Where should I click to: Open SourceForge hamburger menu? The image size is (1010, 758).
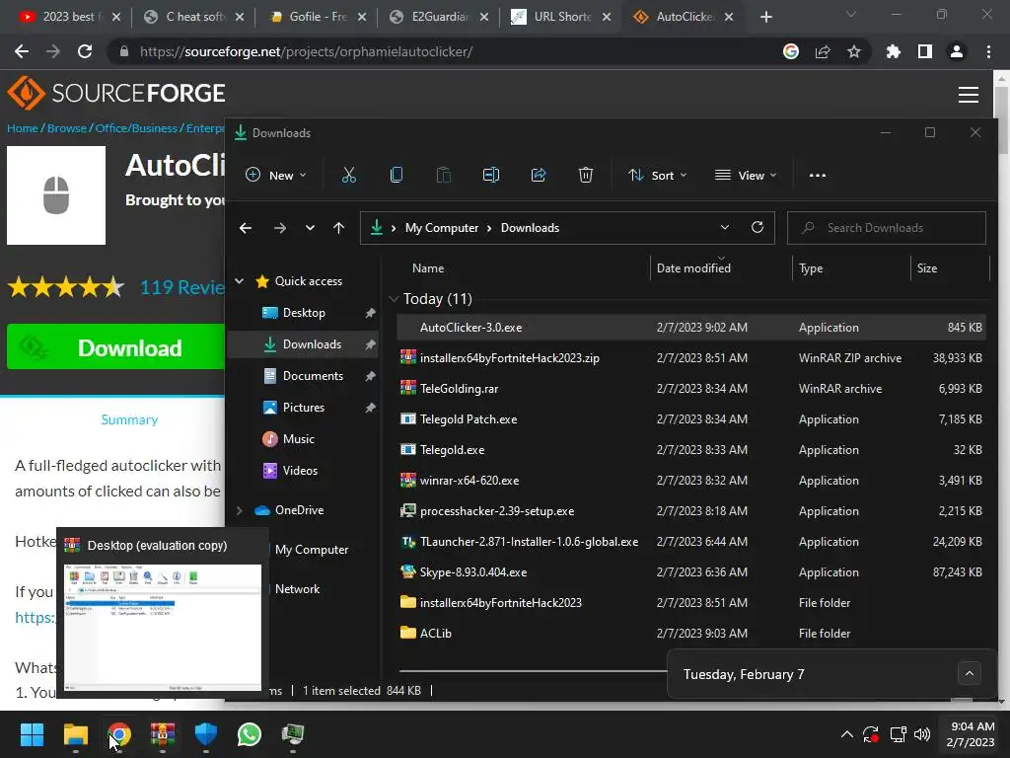pyautogui.click(x=969, y=94)
